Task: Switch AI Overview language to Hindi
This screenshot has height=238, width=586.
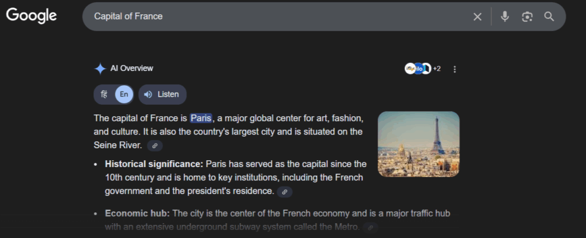Action: pos(104,94)
